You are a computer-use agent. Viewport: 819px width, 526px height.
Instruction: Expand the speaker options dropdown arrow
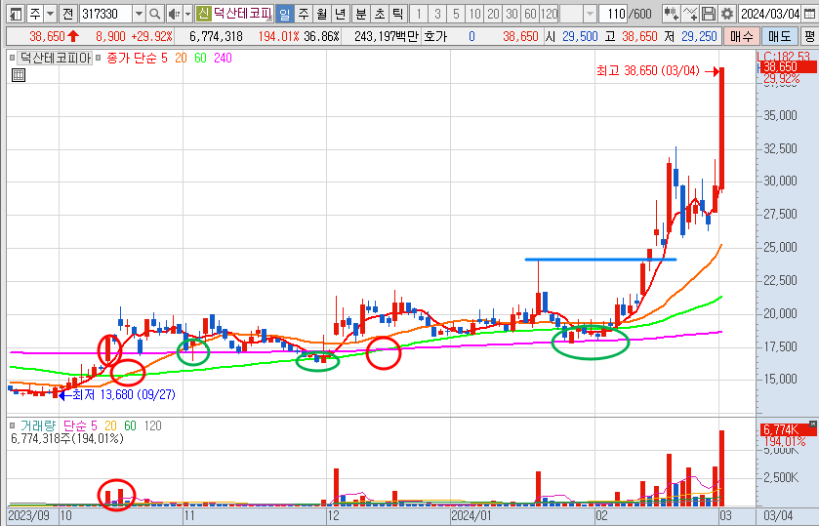(188, 14)
